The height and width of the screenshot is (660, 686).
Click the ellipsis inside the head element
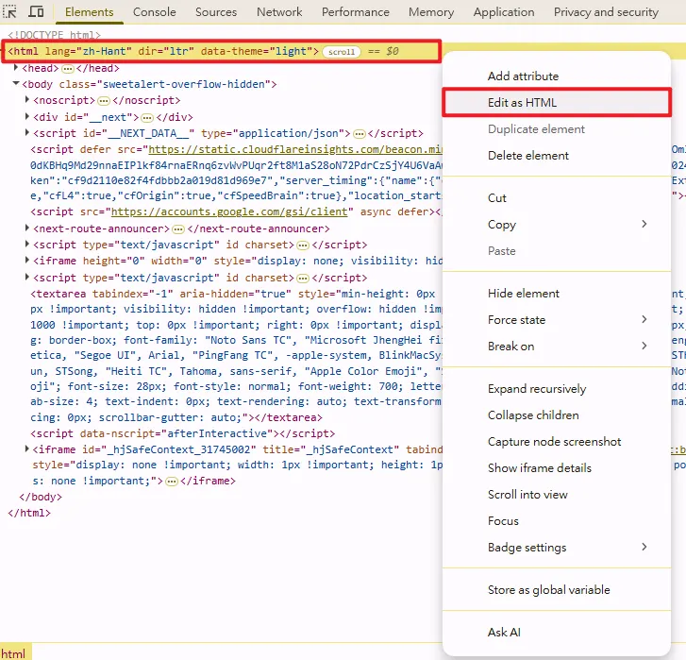pyautogui.click(x=69, y=69)
